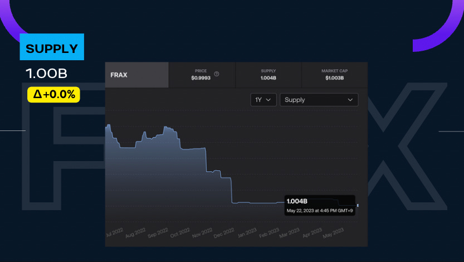Click tooltip date May 22, 2023 text
This screenshot has height=262, width=464.
(320, 211)
